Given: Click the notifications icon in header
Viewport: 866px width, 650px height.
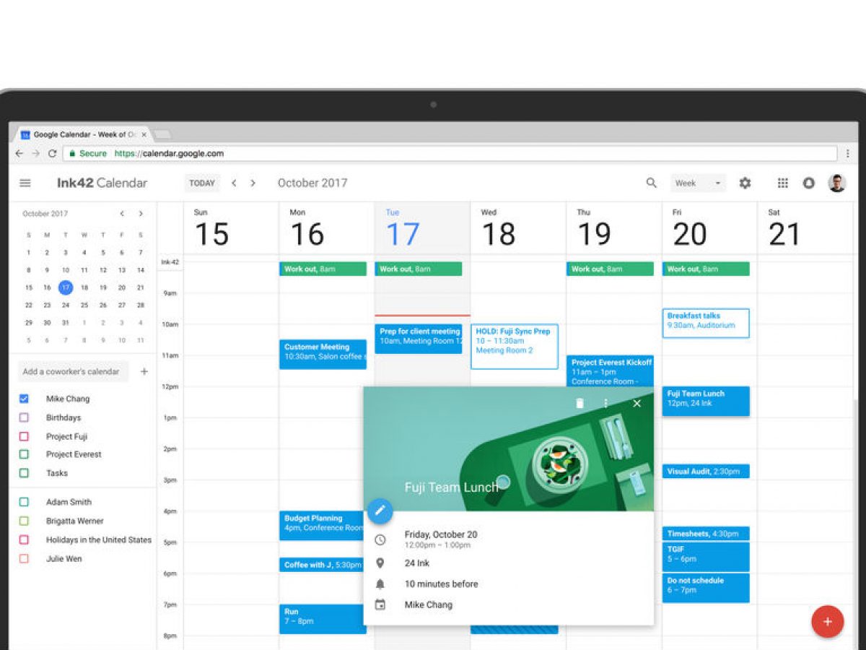Looking at the screenshot, I should pyautogui.click(x=808, y=183).
